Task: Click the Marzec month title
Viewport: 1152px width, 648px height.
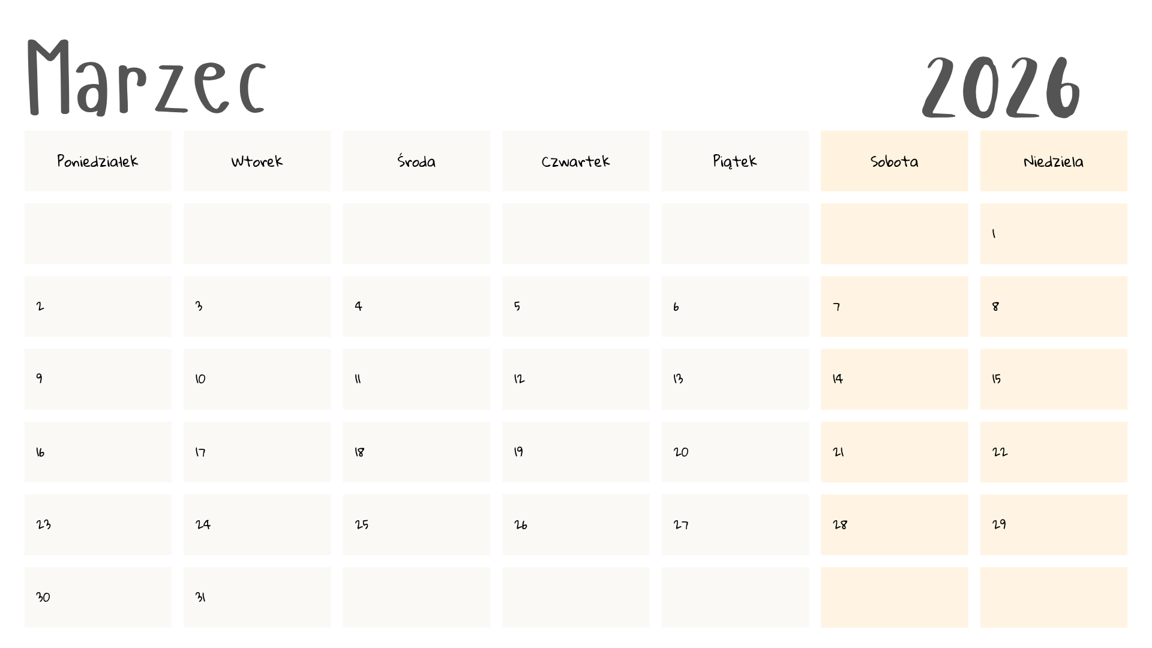Action: tap(146, 79)
